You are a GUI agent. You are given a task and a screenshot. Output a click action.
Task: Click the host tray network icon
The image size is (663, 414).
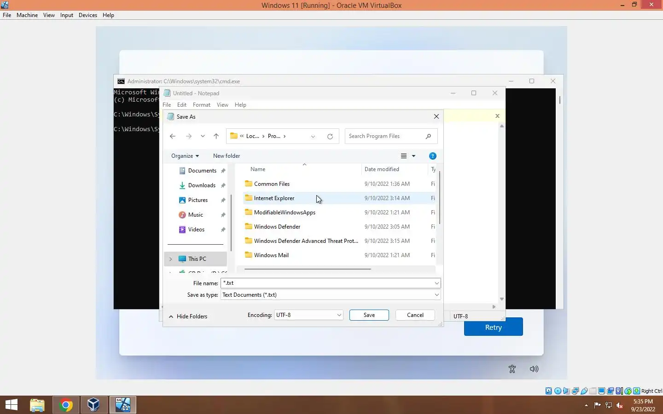click(x=609, y=405)
